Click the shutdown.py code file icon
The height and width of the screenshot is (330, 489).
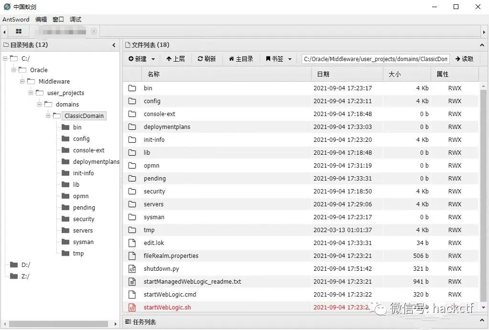(x=132, y=268)
